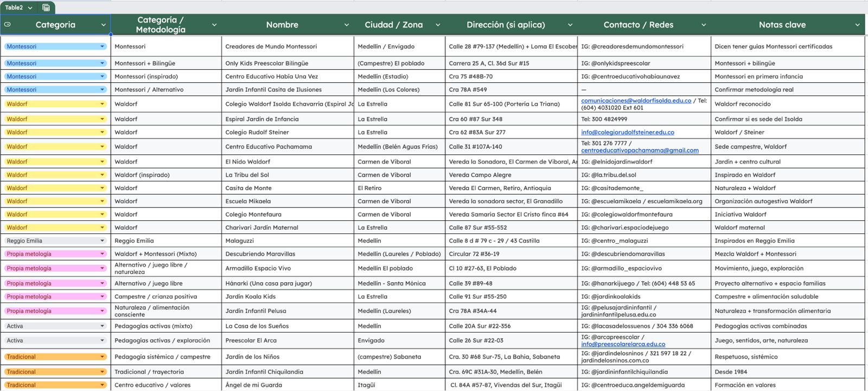The height and width of the screenshot is (391, 868).
Task: Open Categoría / Metodología column arrow
Action: coord(214,25)
